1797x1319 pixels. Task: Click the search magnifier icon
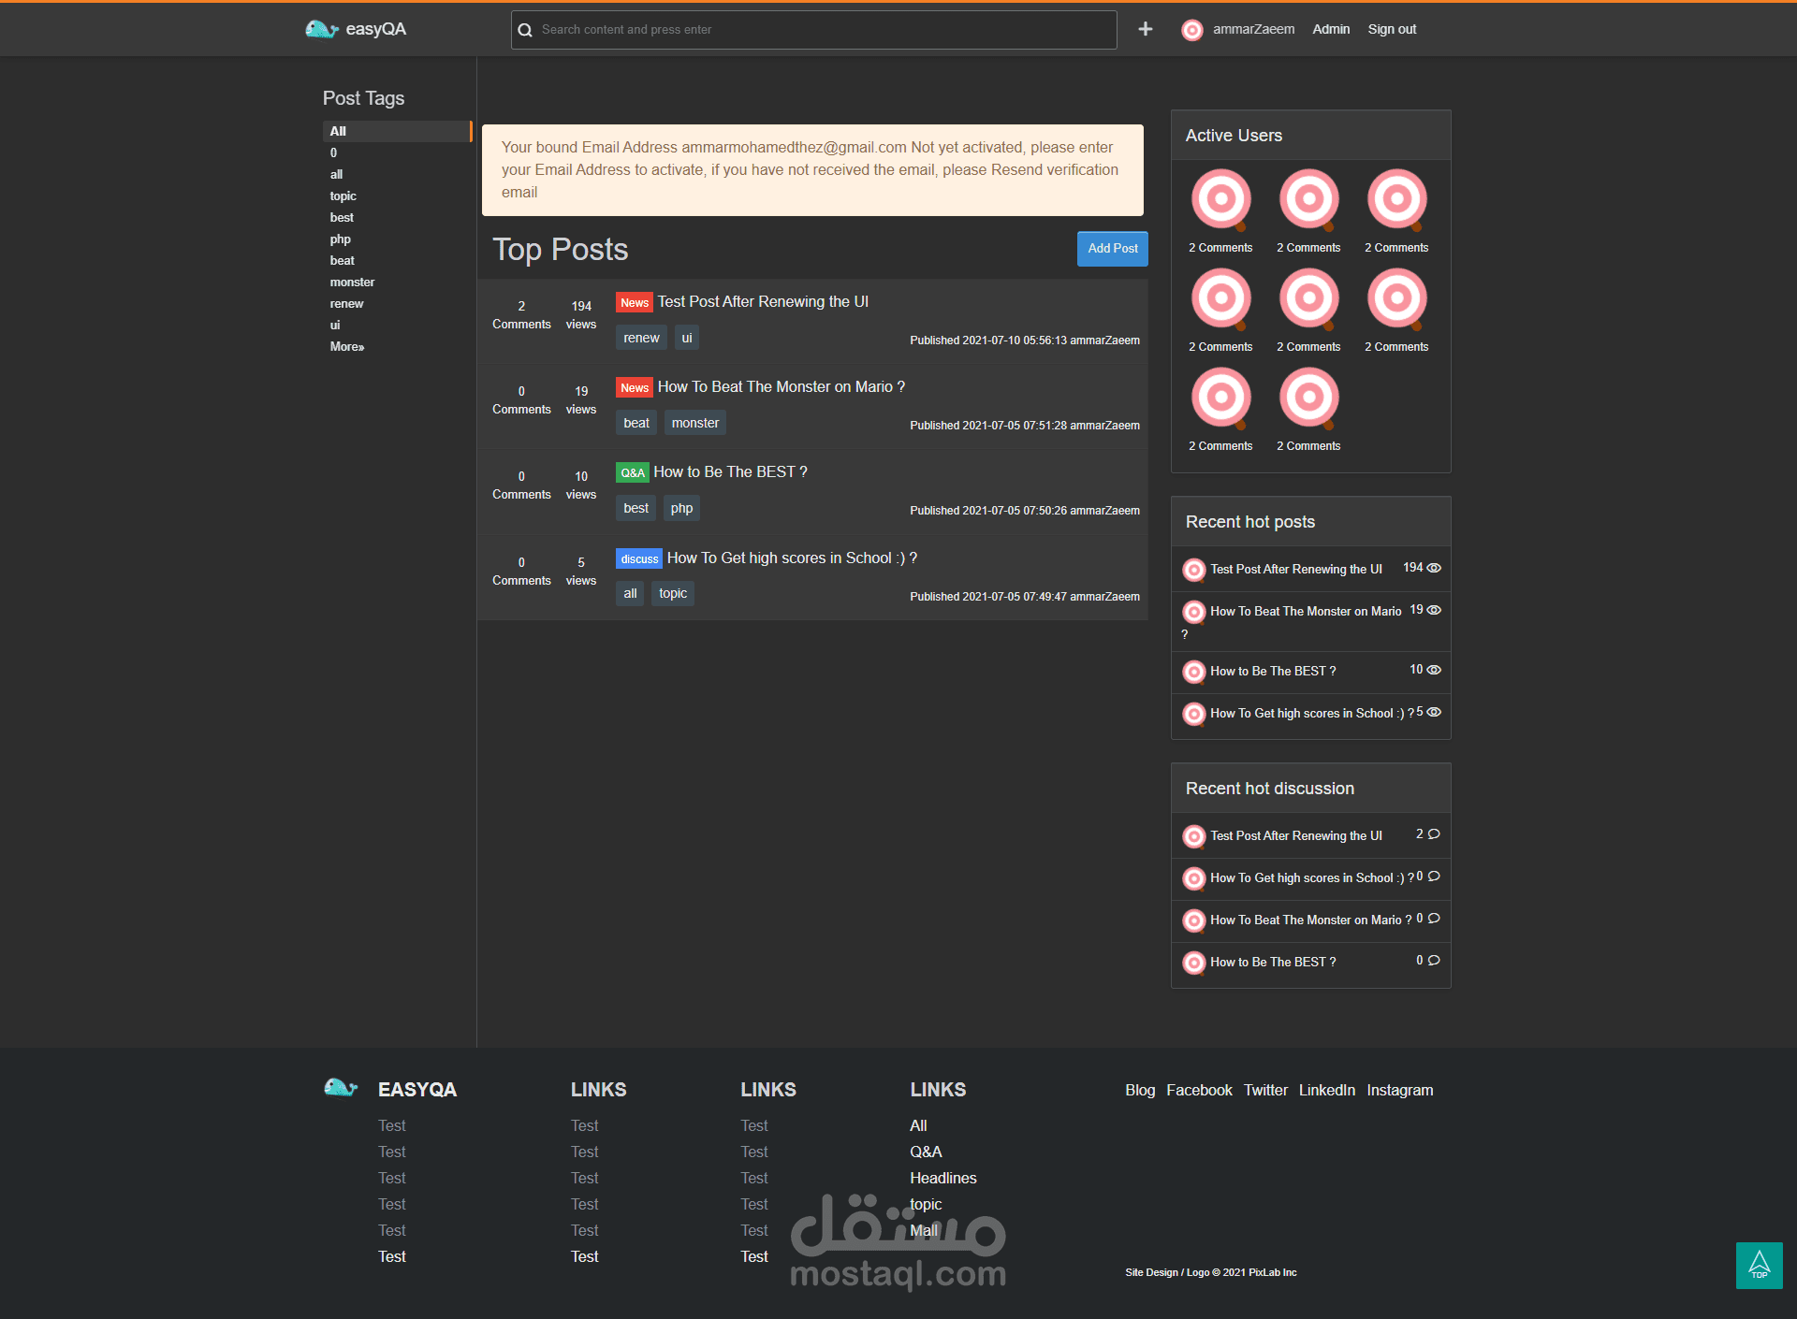[525, 30]
